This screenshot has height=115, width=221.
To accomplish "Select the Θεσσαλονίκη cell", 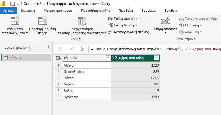I will click(87, 72).
